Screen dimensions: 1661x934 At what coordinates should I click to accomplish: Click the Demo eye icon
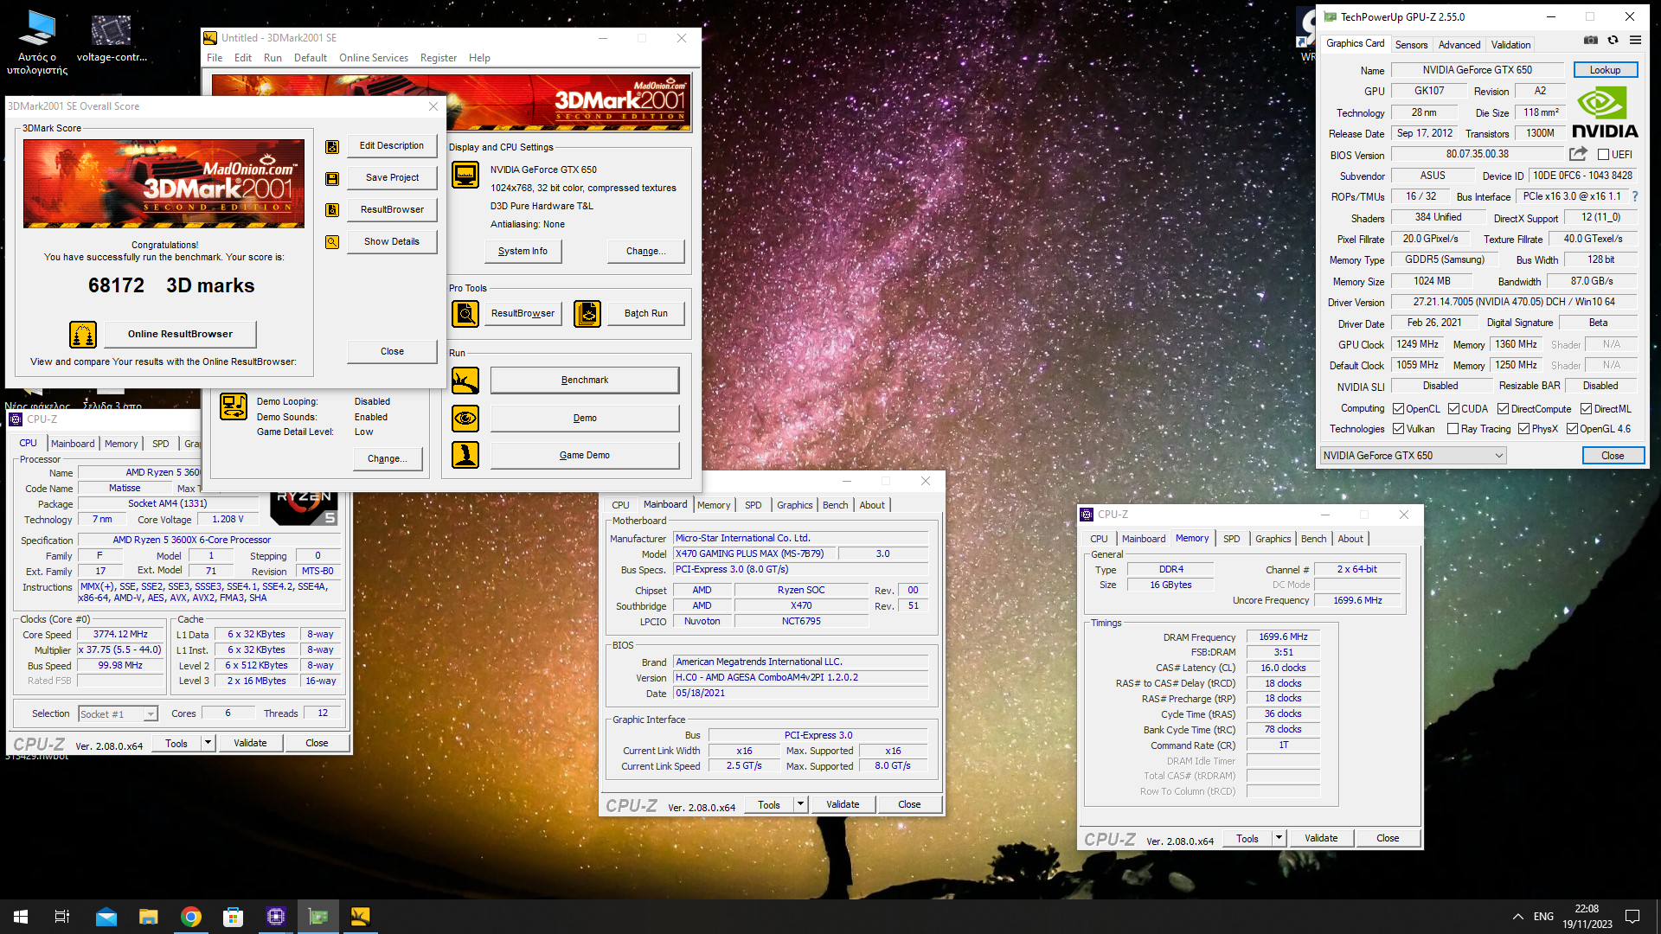[465, 419]
